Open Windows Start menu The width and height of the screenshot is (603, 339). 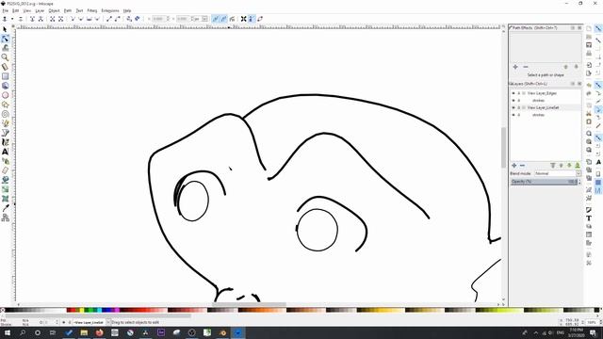(x=7, y=332)
